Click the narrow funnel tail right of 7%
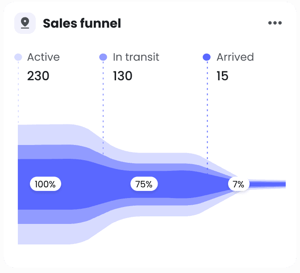The width and height of the screenshot is (300, 273). pyautogui.click(x=267, y=184)
